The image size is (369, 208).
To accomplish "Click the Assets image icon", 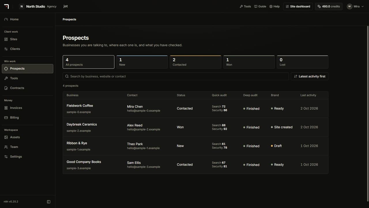I will coord(6,137).
